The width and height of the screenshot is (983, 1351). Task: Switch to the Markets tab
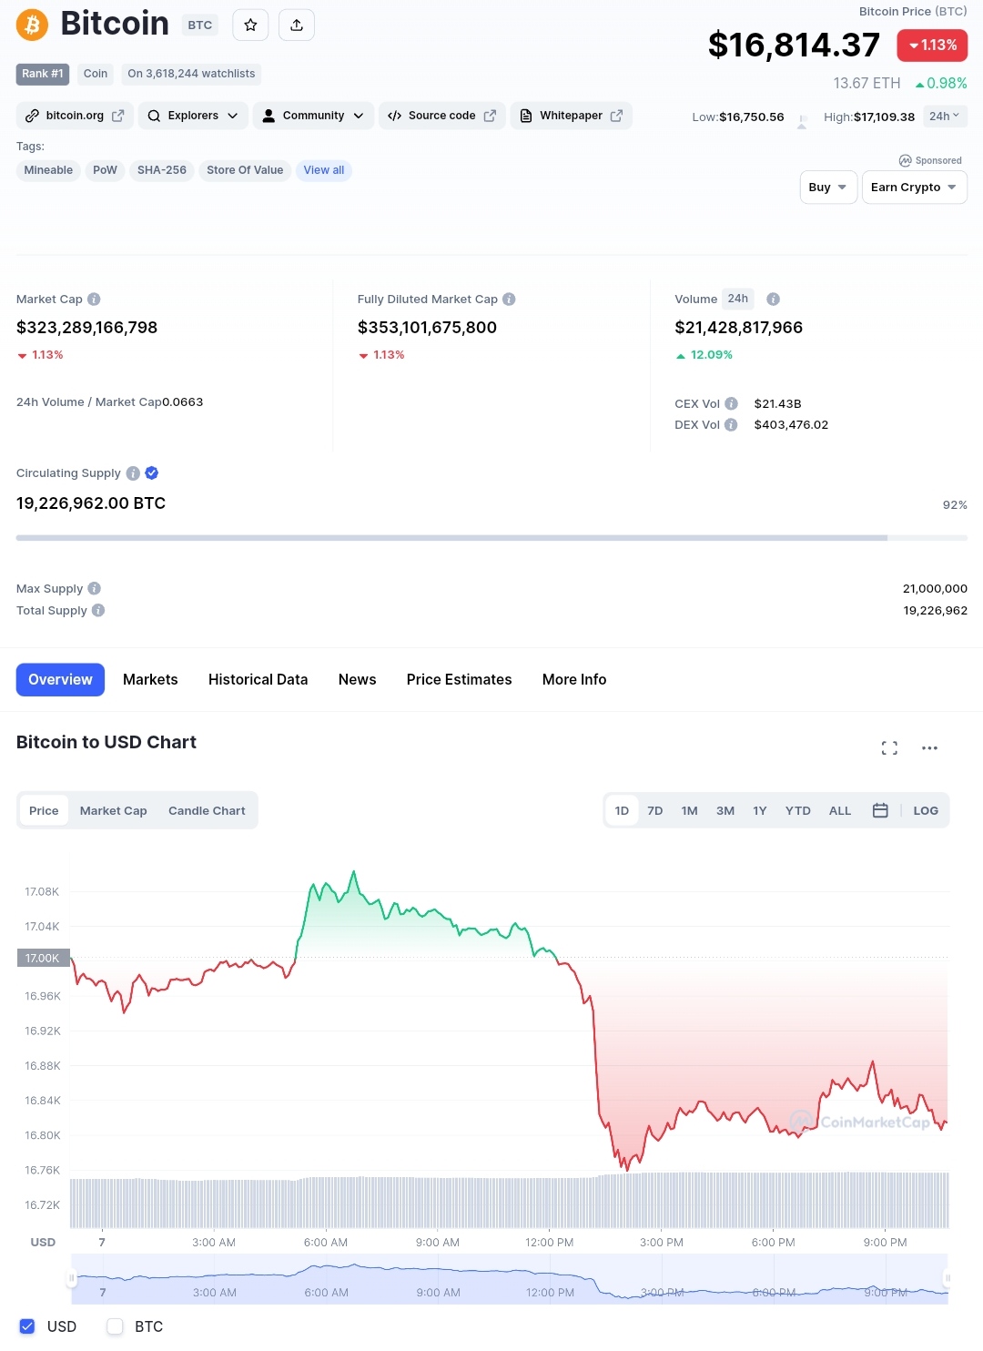[x=150, y=680]
